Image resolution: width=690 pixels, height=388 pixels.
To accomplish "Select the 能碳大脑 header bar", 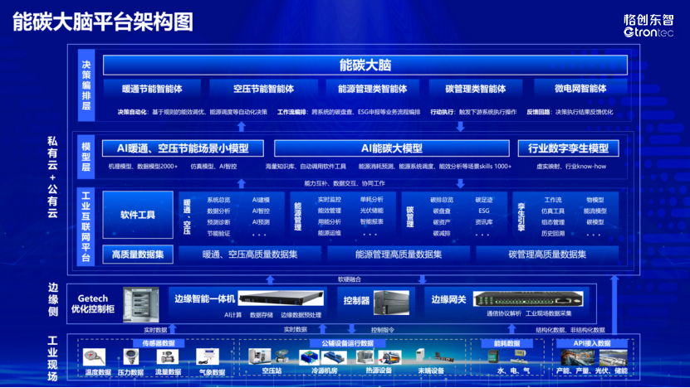I will 365,65.
